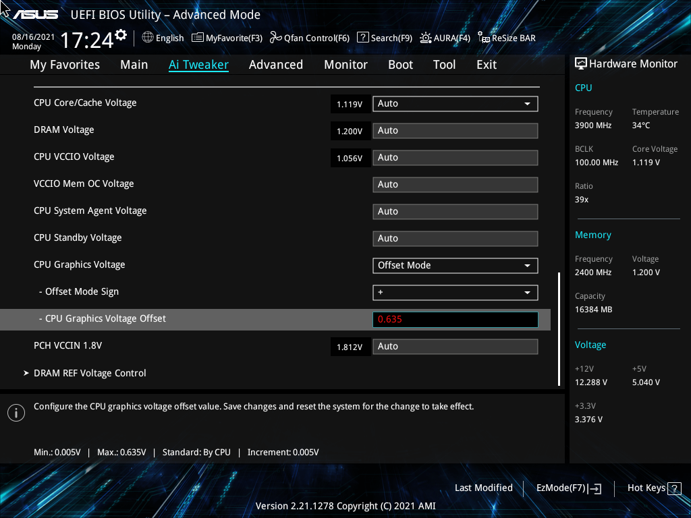Click VCCIO Mem OC Voltage field
Viewport: 691px width, 518px height.
click(455, 185)
